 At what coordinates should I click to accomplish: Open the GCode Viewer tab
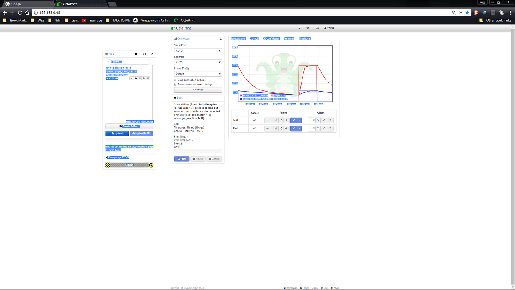[271, 38]
